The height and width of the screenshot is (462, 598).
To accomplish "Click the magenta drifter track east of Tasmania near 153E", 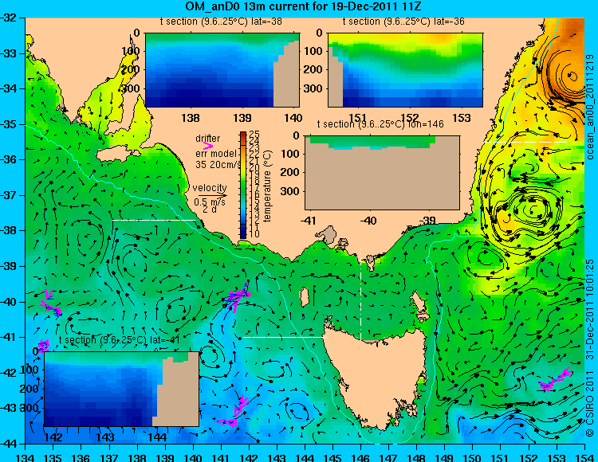I will (556, 380).
